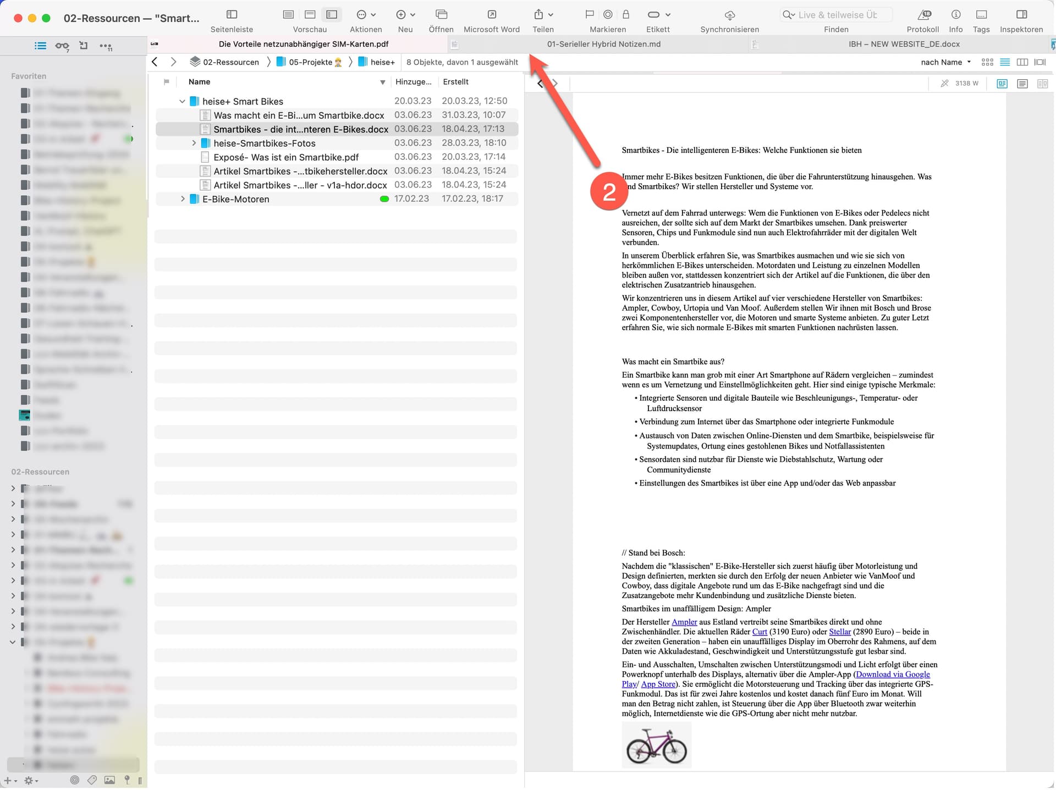Open the import sidebar icon
Image resolution: width=1056 pixels, height=790 pixels.
[84, 46]
